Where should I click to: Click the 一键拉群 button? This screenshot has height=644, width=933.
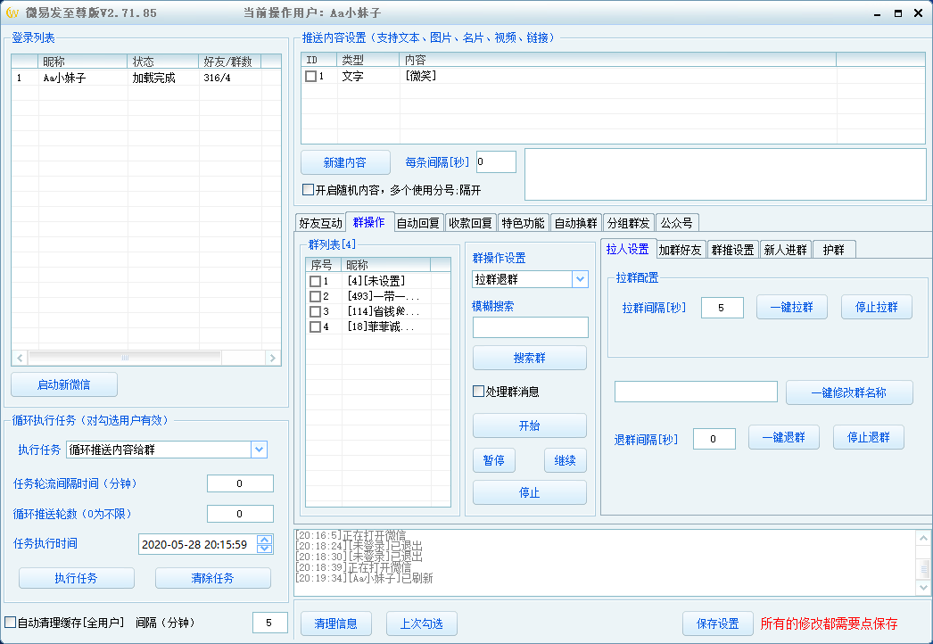(x=792, y=308)
